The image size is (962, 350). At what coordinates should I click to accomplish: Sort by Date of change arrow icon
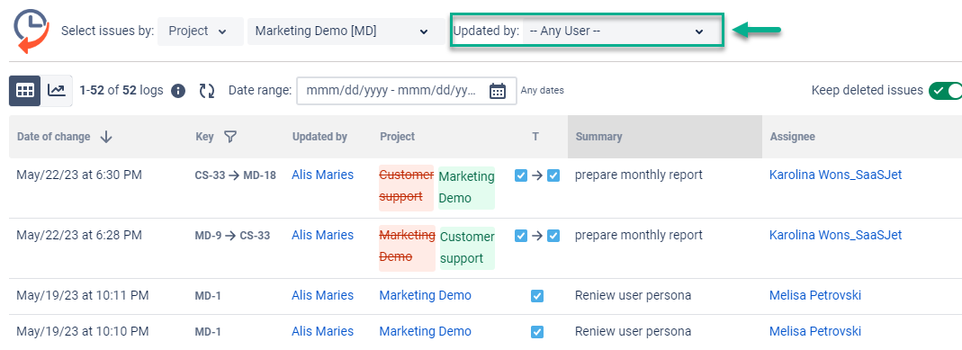pos(106,137)
